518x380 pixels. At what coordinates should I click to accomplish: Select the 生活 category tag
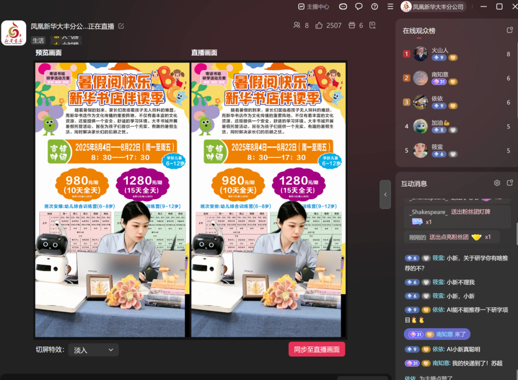[x=38, y=40]
